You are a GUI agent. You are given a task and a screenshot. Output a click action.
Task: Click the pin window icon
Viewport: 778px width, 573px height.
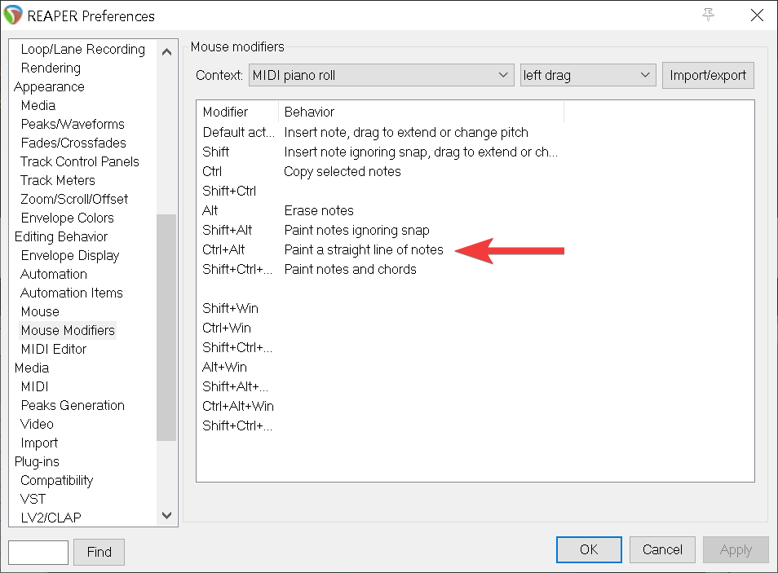[708, 15]
